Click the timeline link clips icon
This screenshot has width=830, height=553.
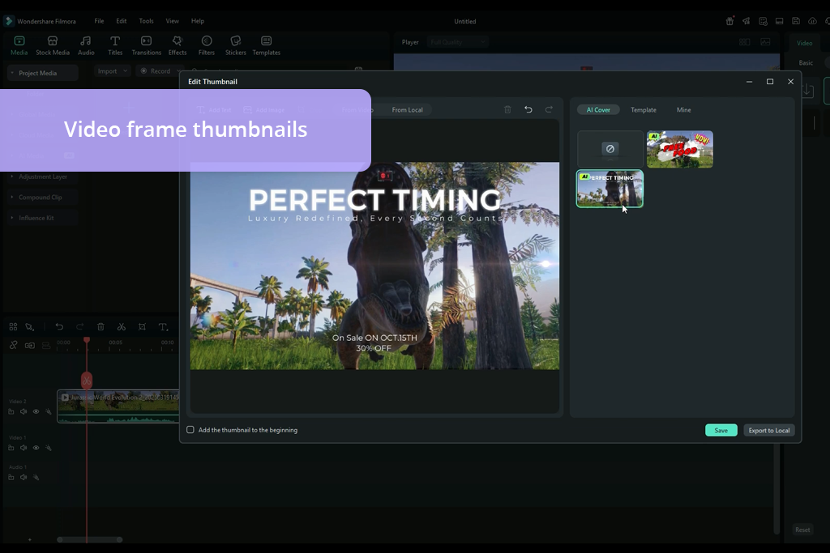click(13, 345)
